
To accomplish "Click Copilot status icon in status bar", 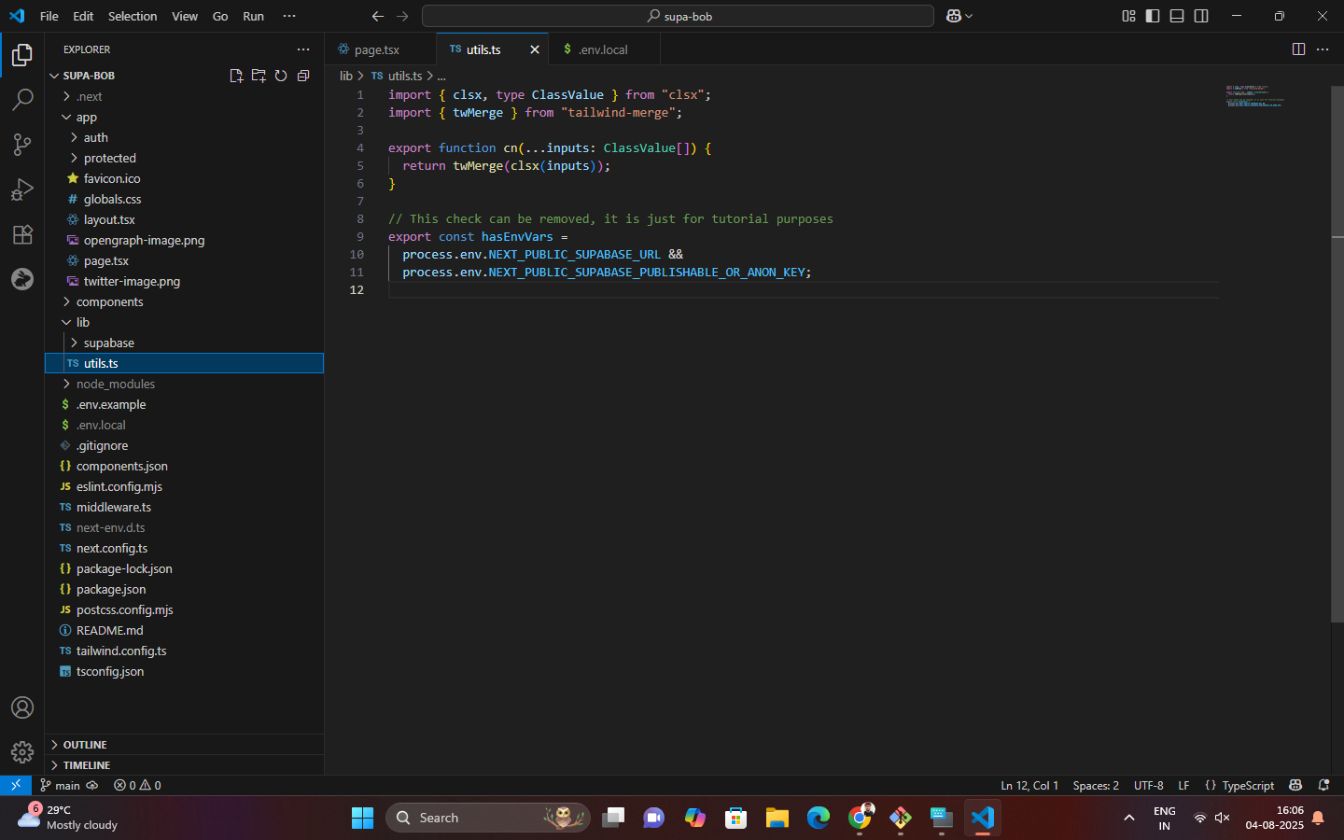I will (1295, 785).
